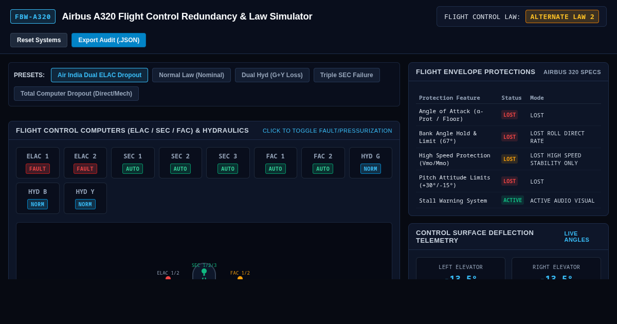Click the FBW-A320 logo badge
The width and height of the screenshot is (617, 324).
point(33,16)
